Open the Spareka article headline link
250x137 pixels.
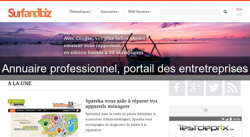click(121, 104)
